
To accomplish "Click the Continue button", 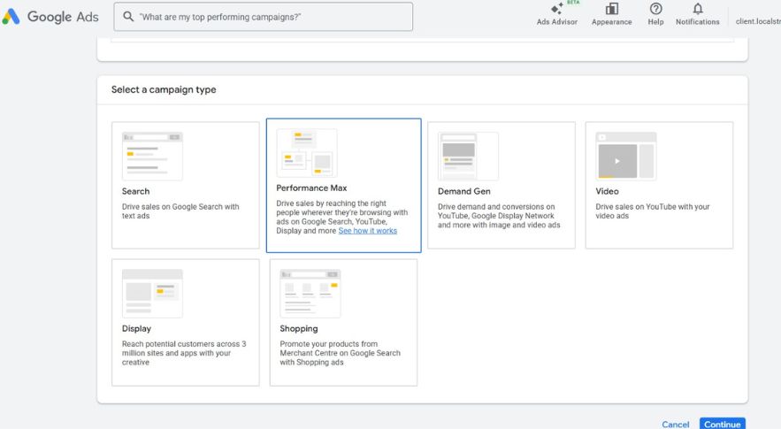I will (723, 424).
